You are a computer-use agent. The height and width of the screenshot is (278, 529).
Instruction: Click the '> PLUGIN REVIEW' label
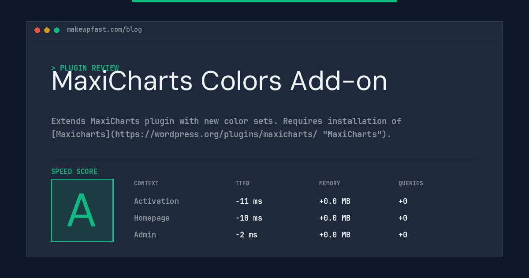tap(85, 68)
